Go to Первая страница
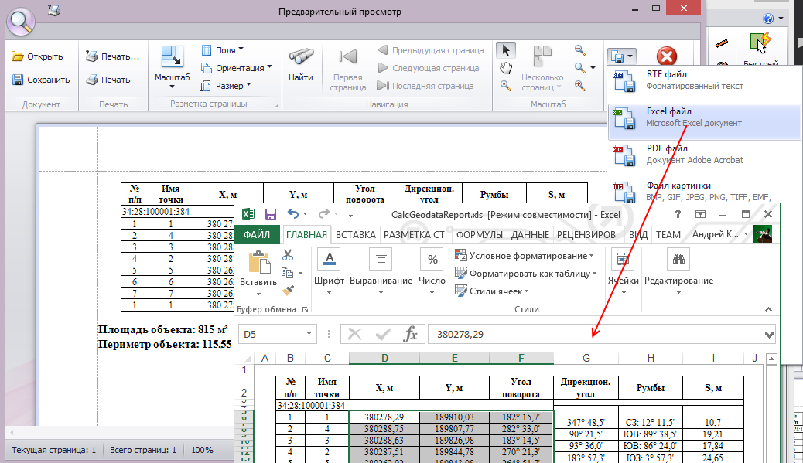Viewport: 803px width, 463px height. [x=347, y=70]
